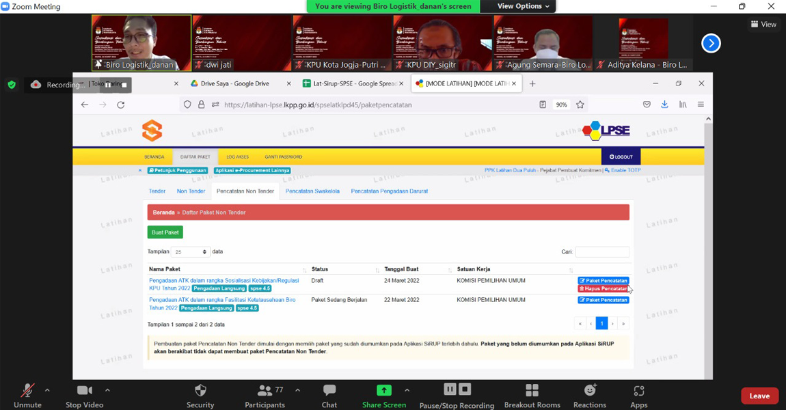Switch to the Pencatatan Swakelola tab
This screenshot has width=786, height=410.
pos(312,191)
